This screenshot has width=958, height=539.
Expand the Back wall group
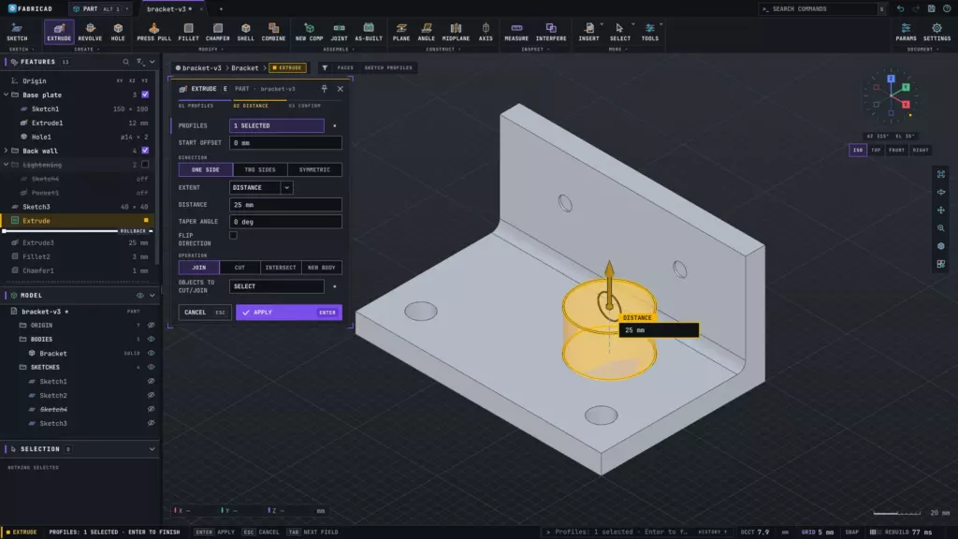7,151
